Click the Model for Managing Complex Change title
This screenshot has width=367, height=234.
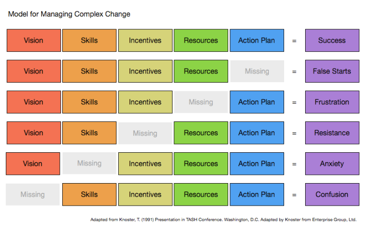[x=69, y=14]
